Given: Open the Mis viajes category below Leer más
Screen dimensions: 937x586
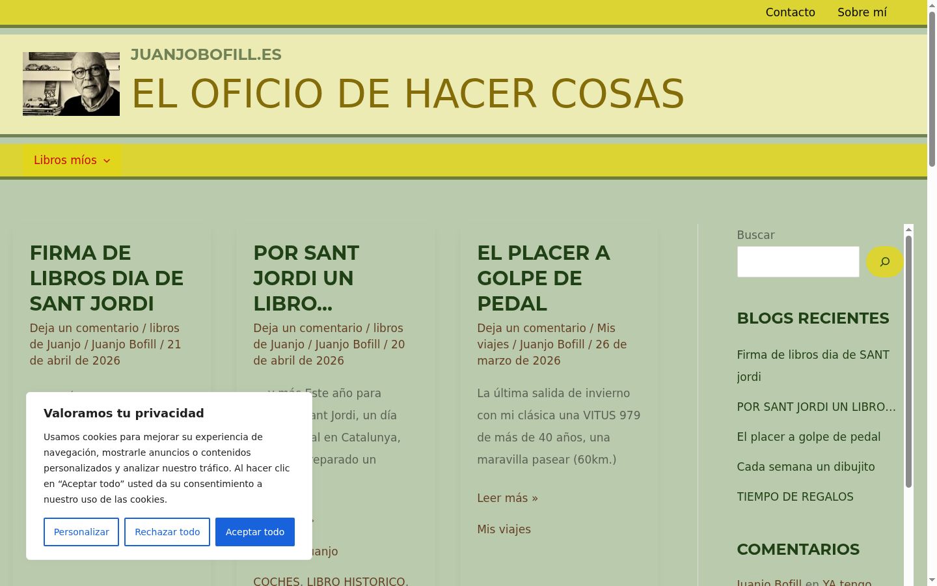Looking at the screenshot, I should [x=504, y=529].
